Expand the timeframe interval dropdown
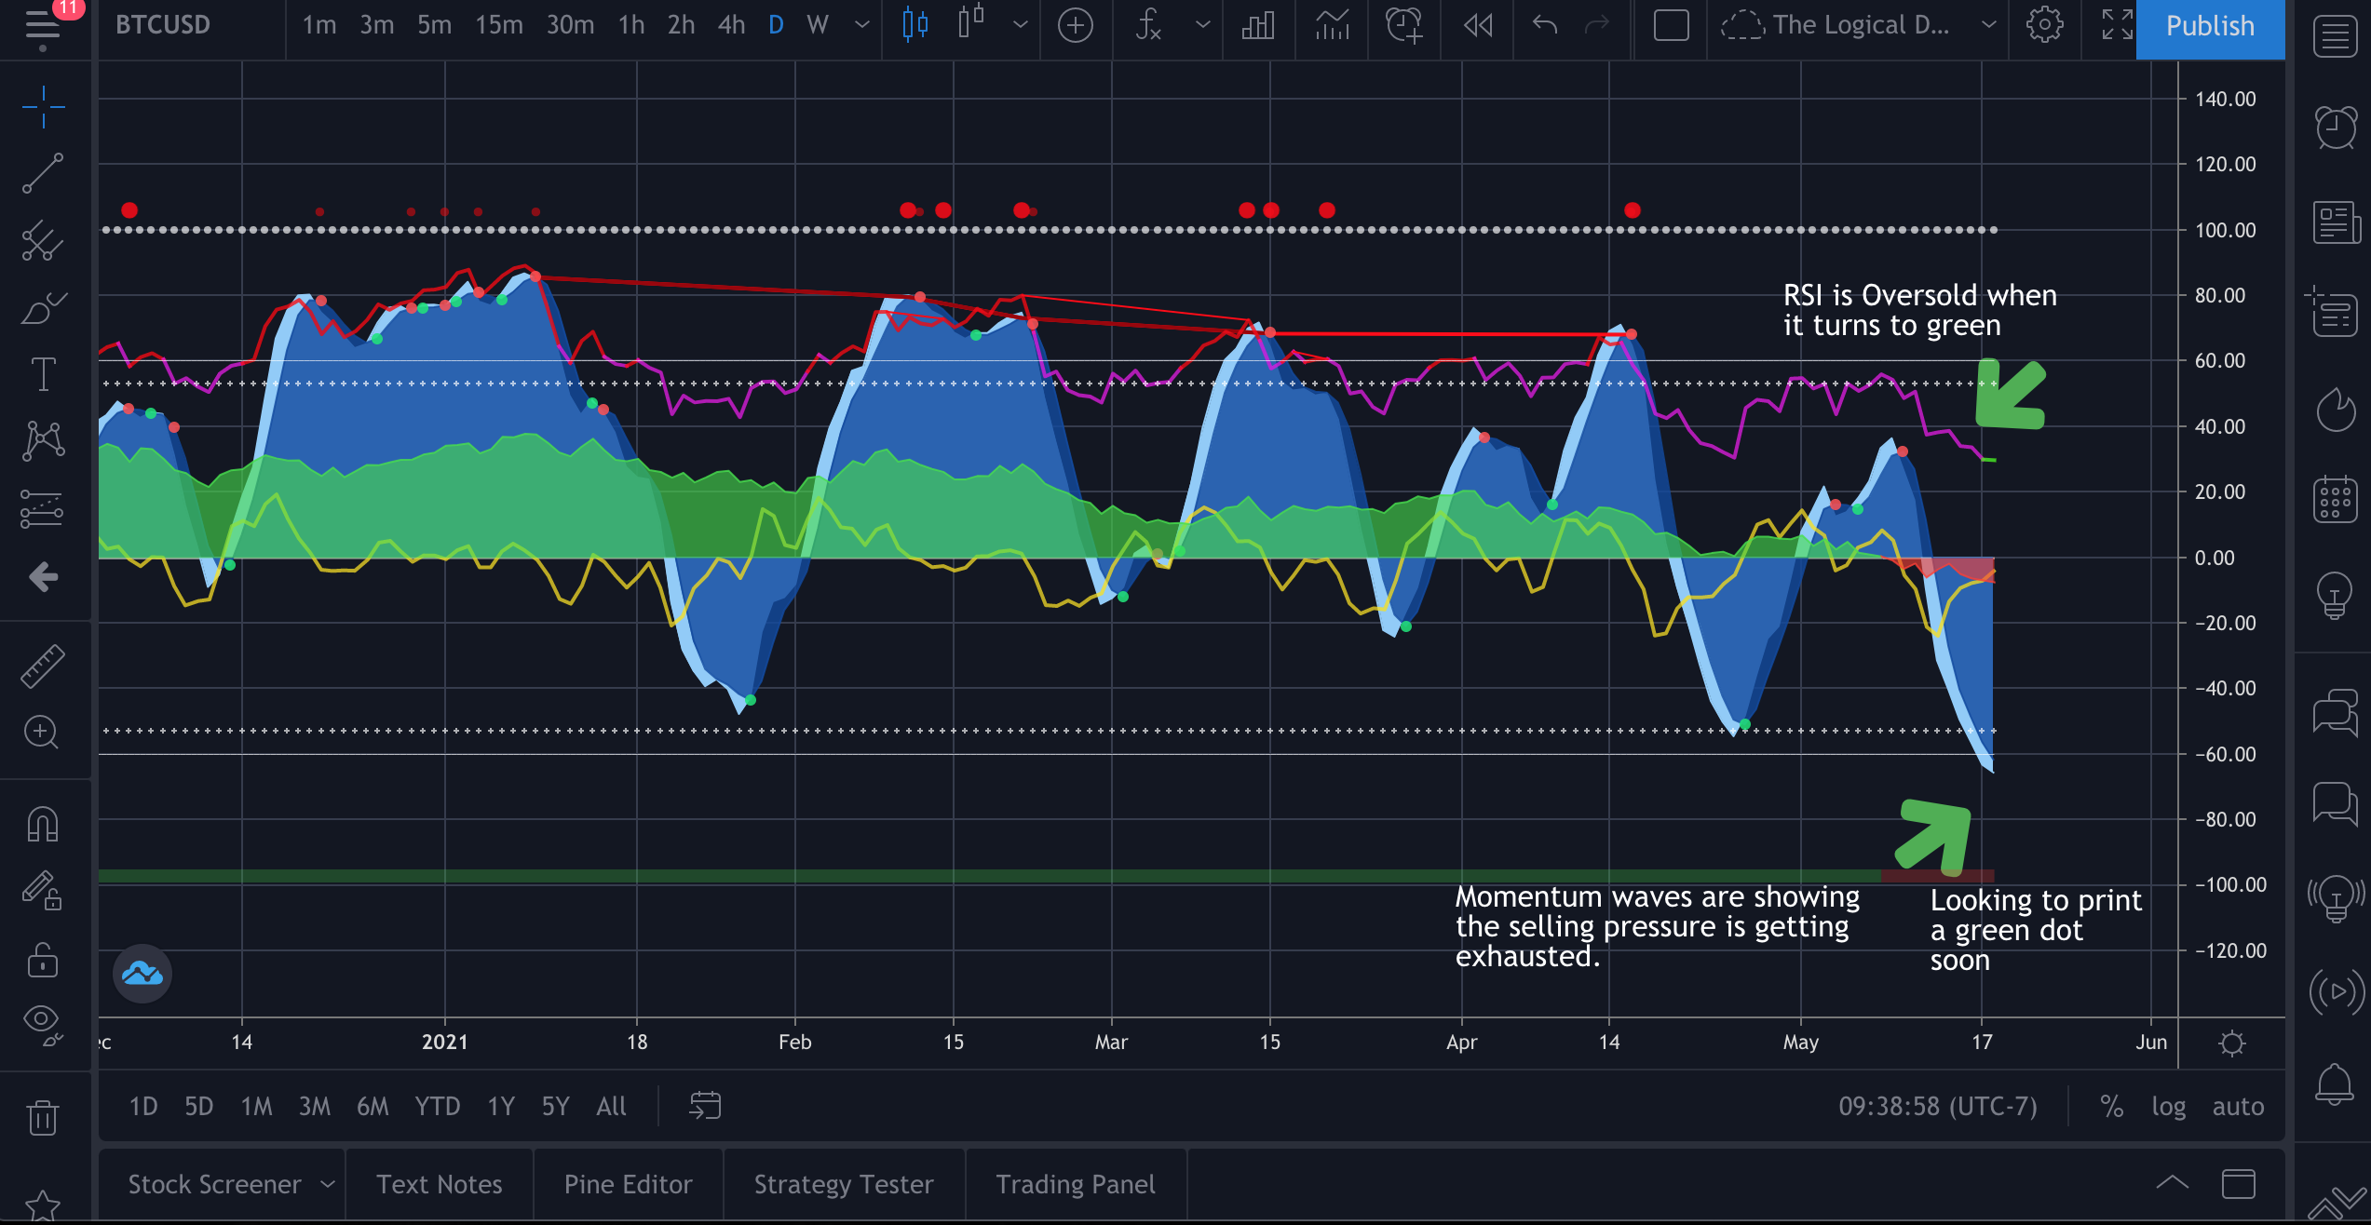Image resolution: width=2371 pixels, height=1225 pixels. 862,25
